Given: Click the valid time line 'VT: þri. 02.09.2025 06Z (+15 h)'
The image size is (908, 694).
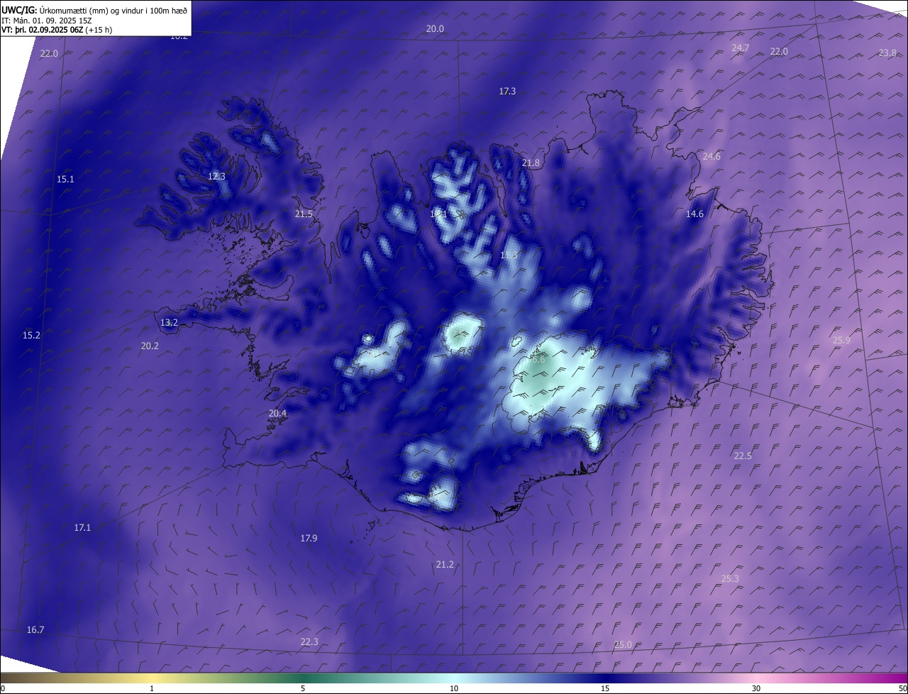Looking at the screenshot, I should (57, 30).
